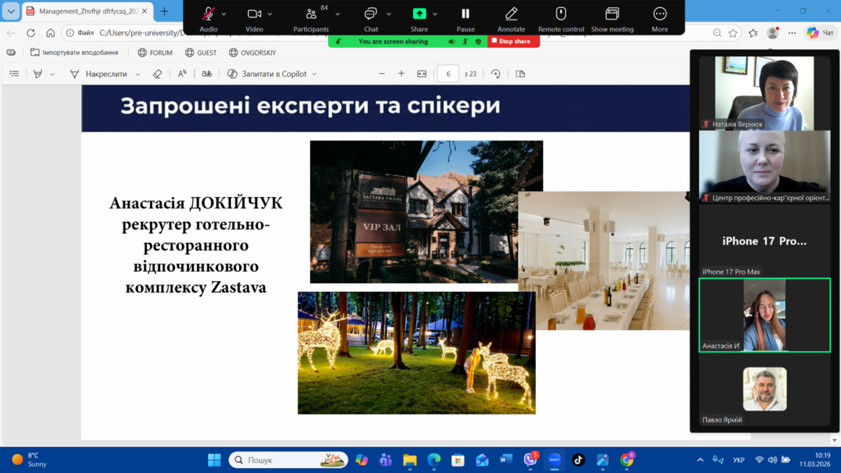Switch to the Management PDF browser tab

[83, 11]
